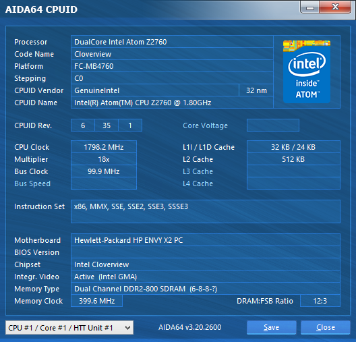Click the CPUID Rev. family value 6
The height and width of the screenshot is (342, 356).
83,125
